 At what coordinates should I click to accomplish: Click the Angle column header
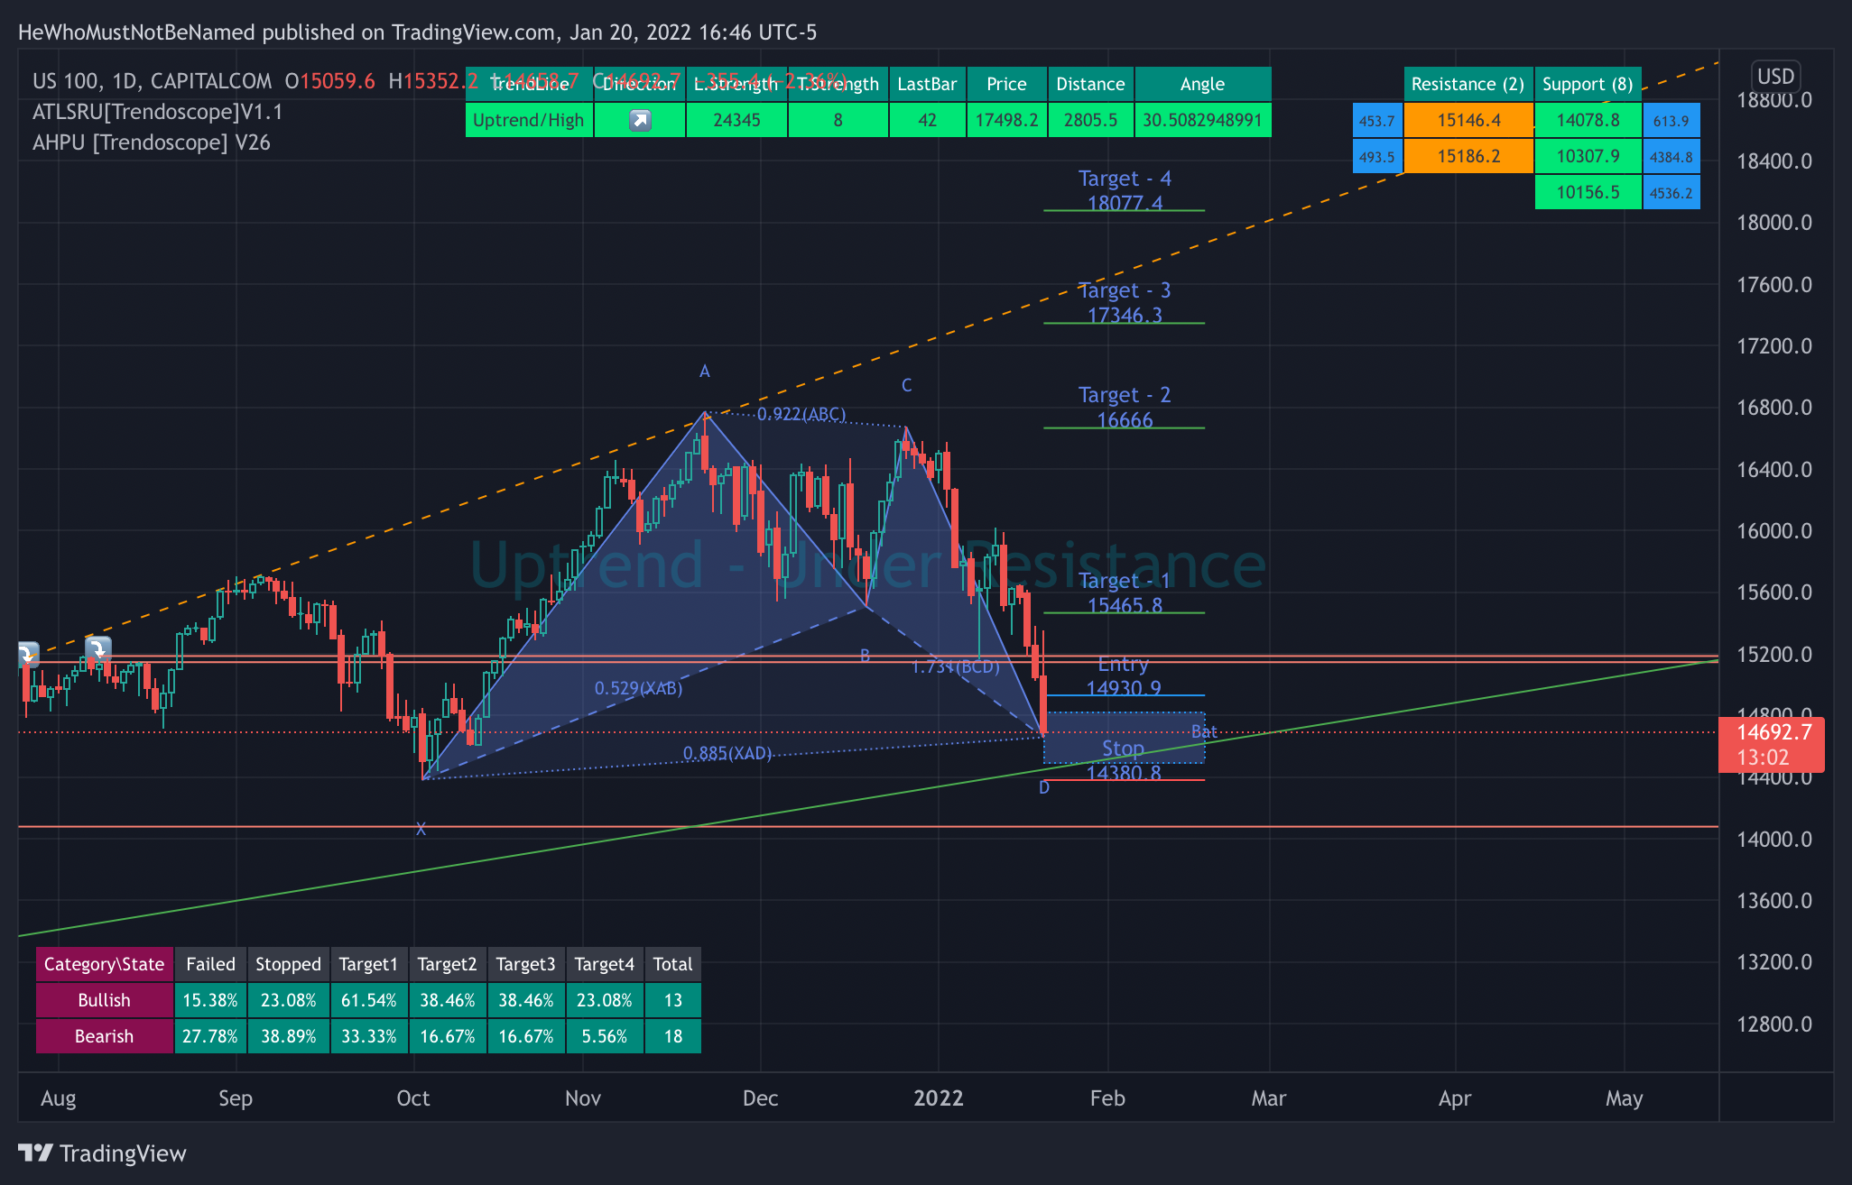click(1203, 84)
